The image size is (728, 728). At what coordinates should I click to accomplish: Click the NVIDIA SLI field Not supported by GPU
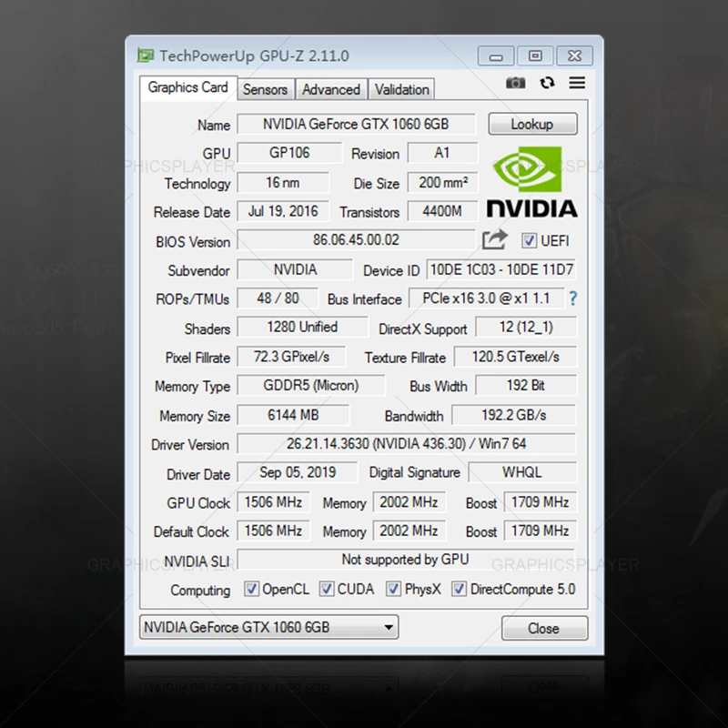[x=406, y=560]
